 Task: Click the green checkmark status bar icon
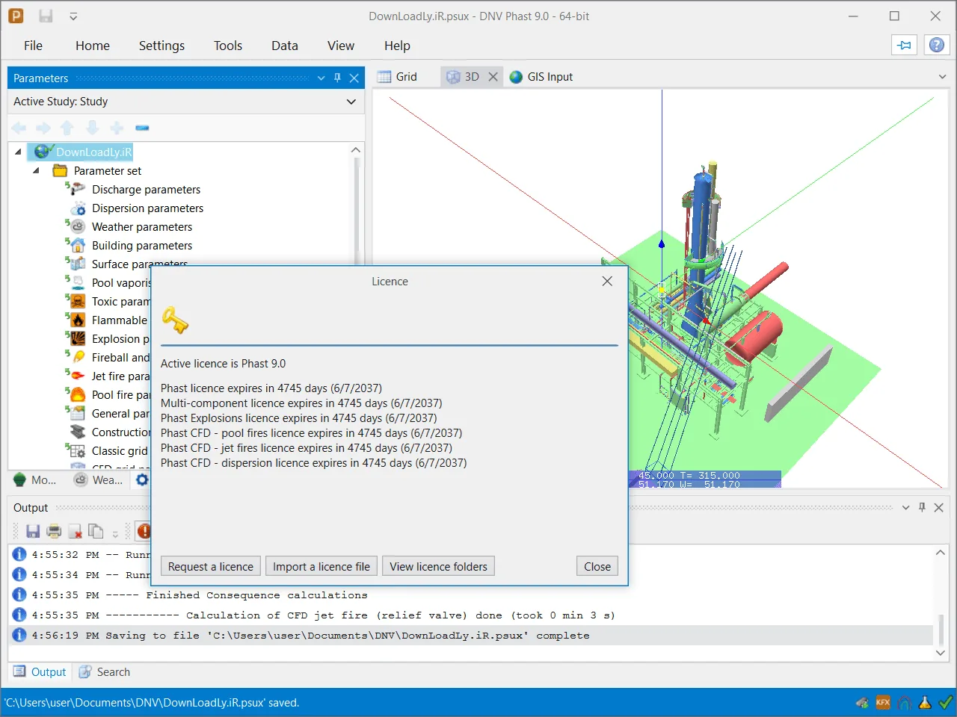click(x=946, y=702)
